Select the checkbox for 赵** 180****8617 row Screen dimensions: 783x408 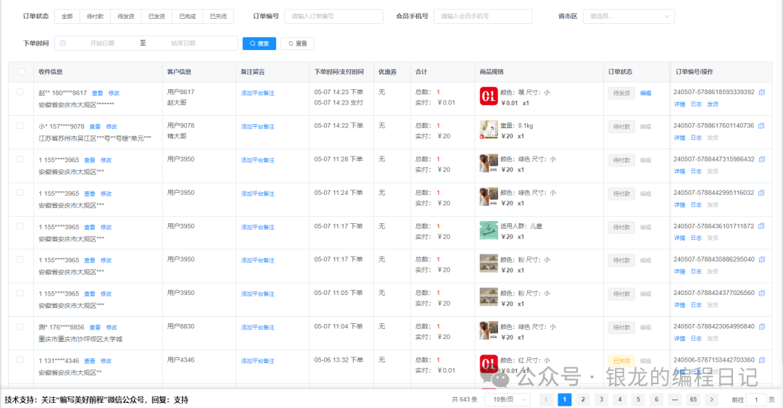[x=20, y=92]
